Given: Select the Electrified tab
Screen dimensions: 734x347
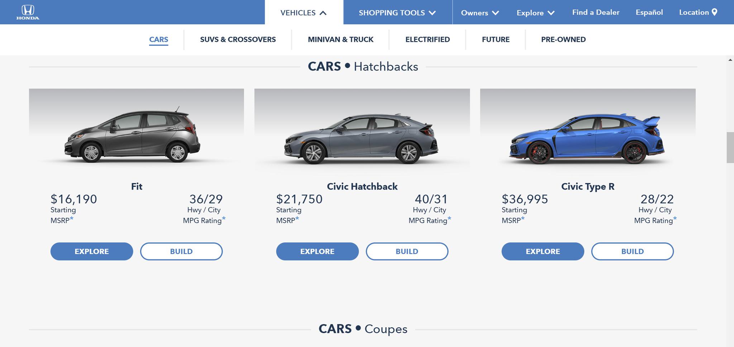Looking at the screenshot, I should [427, 40].
